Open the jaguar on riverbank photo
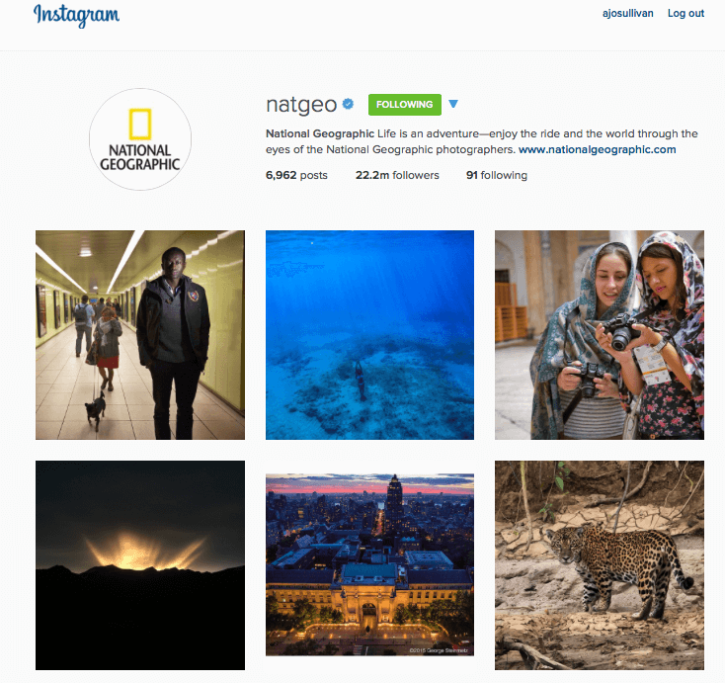Screen dimensions: 725x683 coord(600,565)
